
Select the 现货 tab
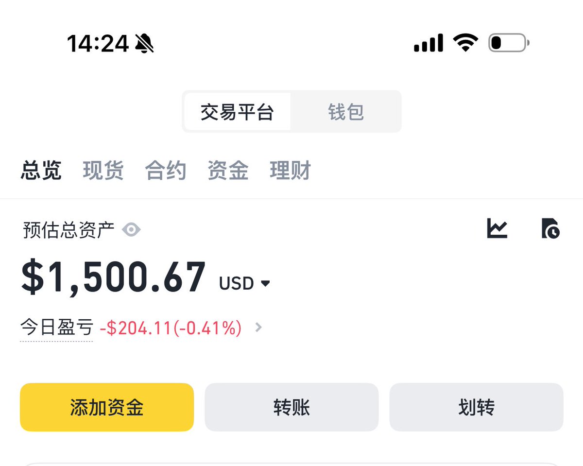[x=103, y=171]
